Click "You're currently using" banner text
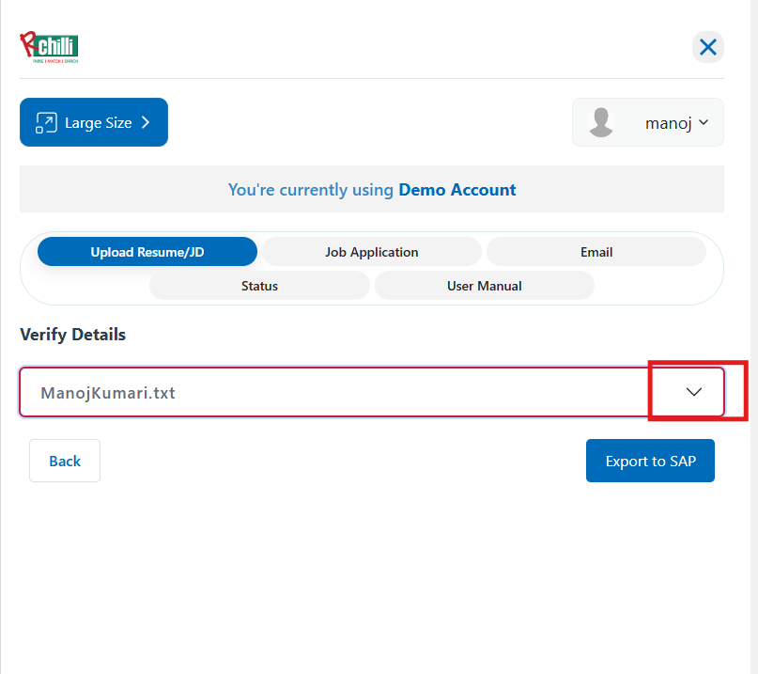The image size is (758, 674). point(311,190)
